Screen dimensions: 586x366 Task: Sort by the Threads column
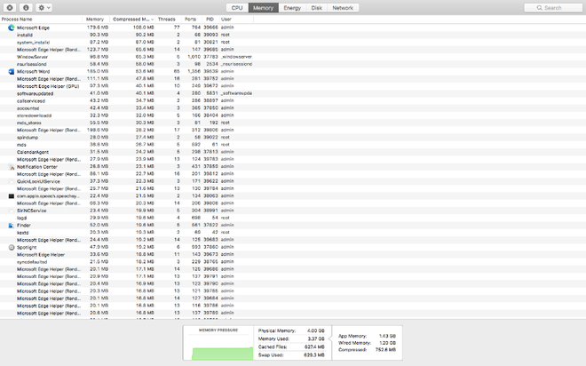pyautogui.click(x=167, y=19)
